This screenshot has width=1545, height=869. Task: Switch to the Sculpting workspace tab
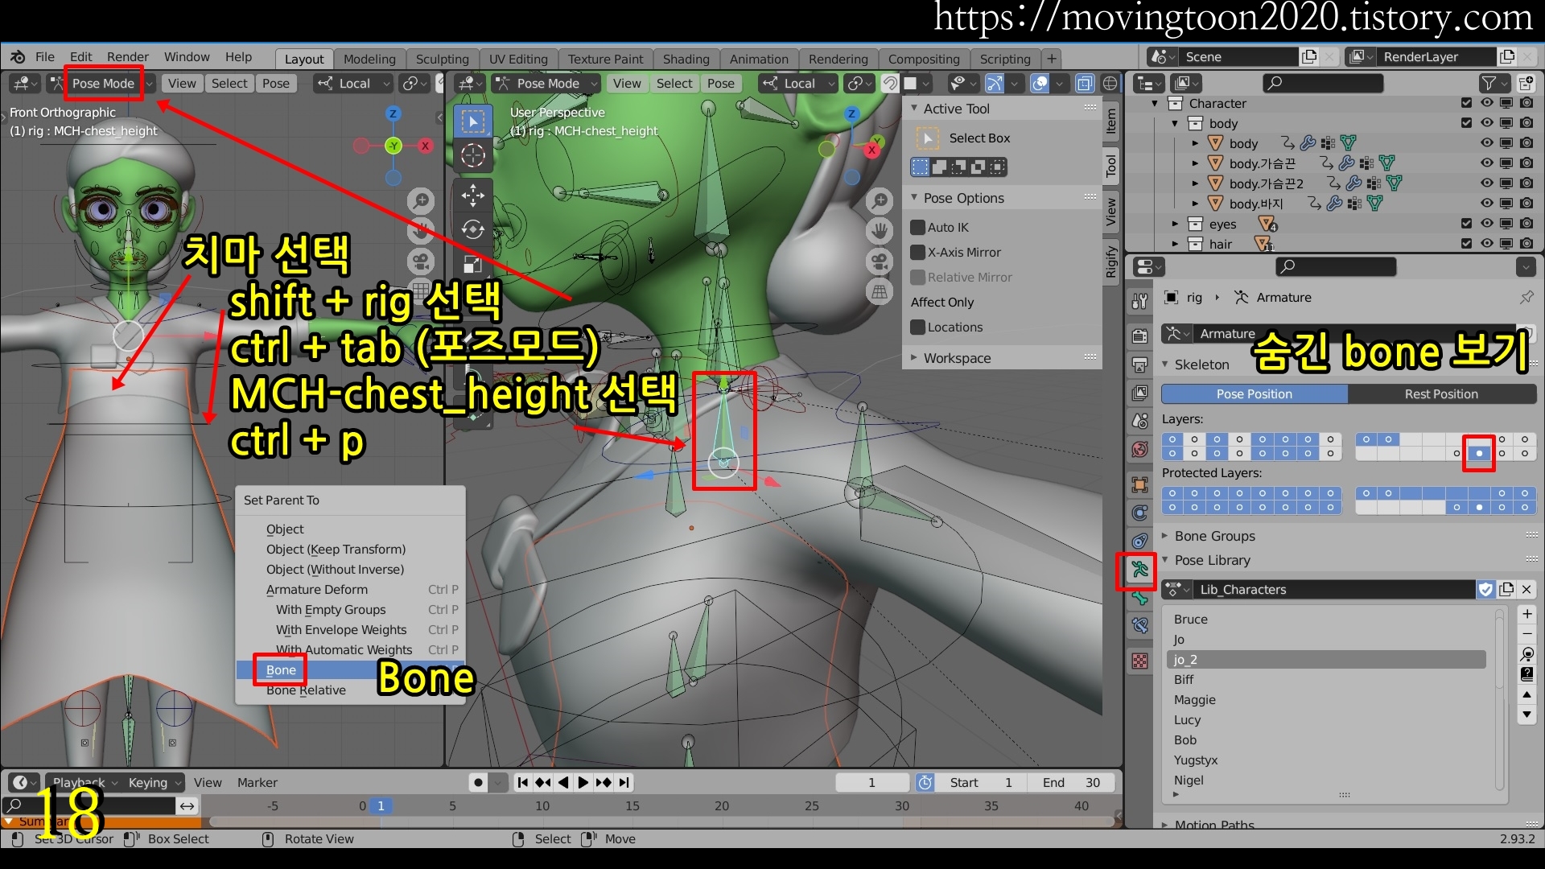click(x=442, y=59)
